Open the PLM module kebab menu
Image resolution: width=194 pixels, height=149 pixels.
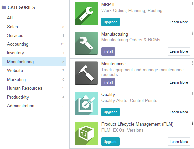tap(193, 123)
